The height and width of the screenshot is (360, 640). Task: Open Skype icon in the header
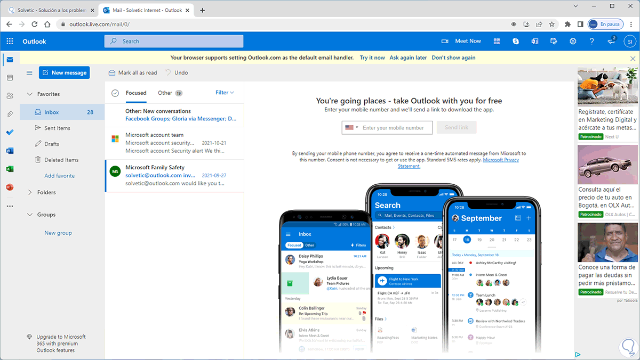(516, 41)
